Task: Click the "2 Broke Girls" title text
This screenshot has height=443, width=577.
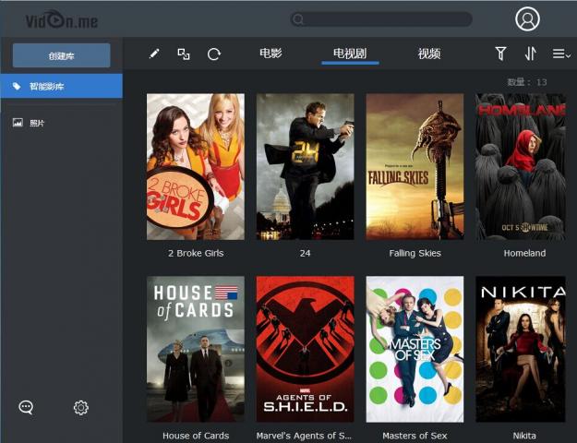Action: point(196,253)
